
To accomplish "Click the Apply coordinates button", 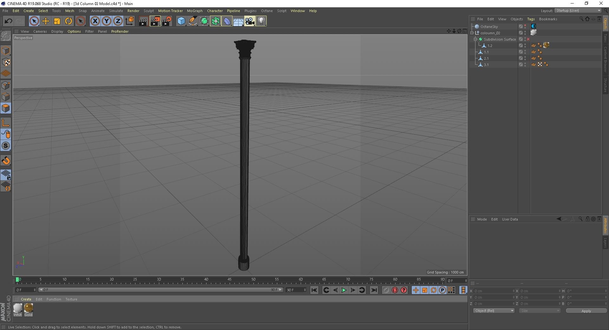I will [x=586, y=311].
